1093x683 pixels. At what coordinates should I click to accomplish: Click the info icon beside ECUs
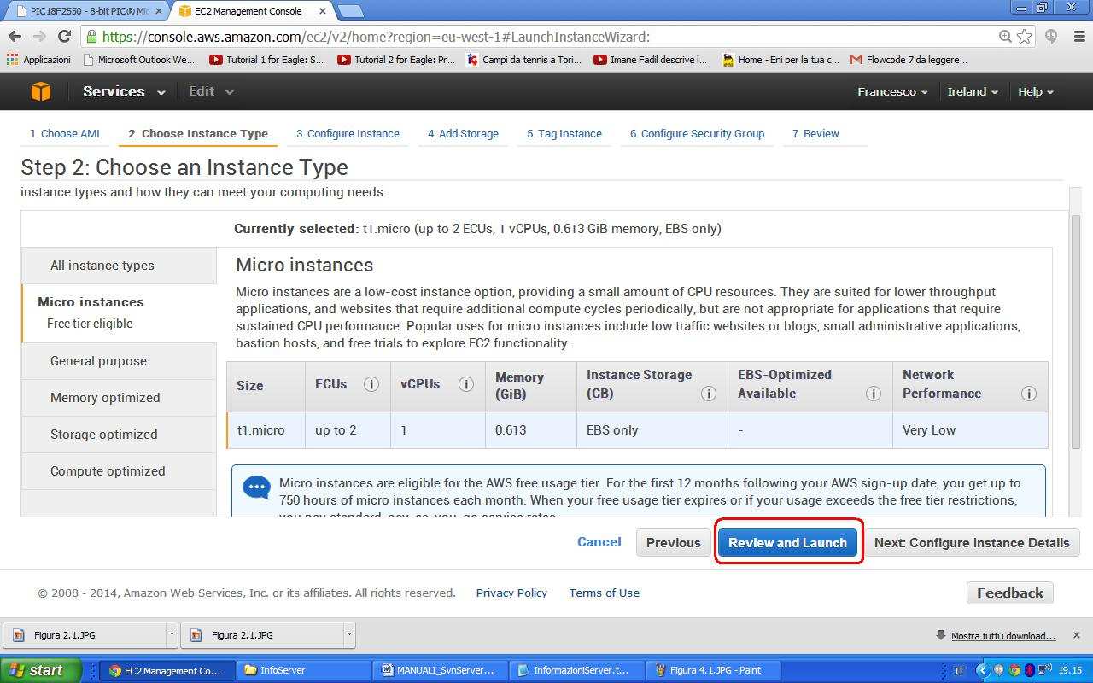pos(371,384)
